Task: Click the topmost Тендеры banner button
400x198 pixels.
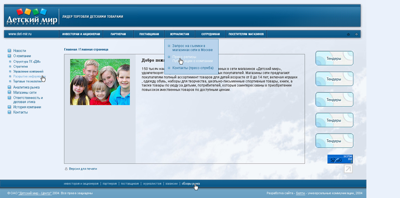Action: [334, 58]
